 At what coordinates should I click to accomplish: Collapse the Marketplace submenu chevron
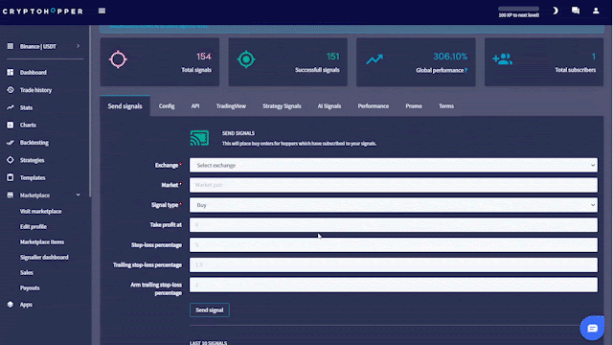coord(79,195)
